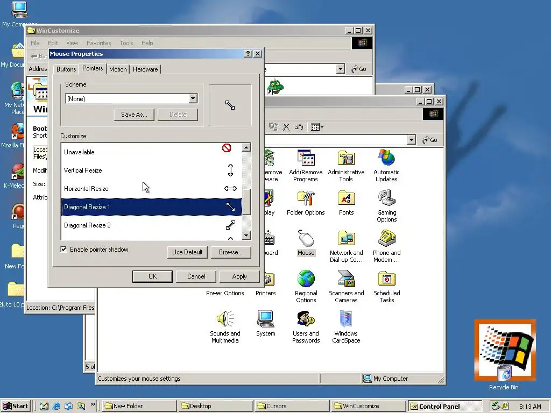This screenshot has height=413, width=551.
Task: Switch to the Hardware tab
Action: tap(145, 69)
